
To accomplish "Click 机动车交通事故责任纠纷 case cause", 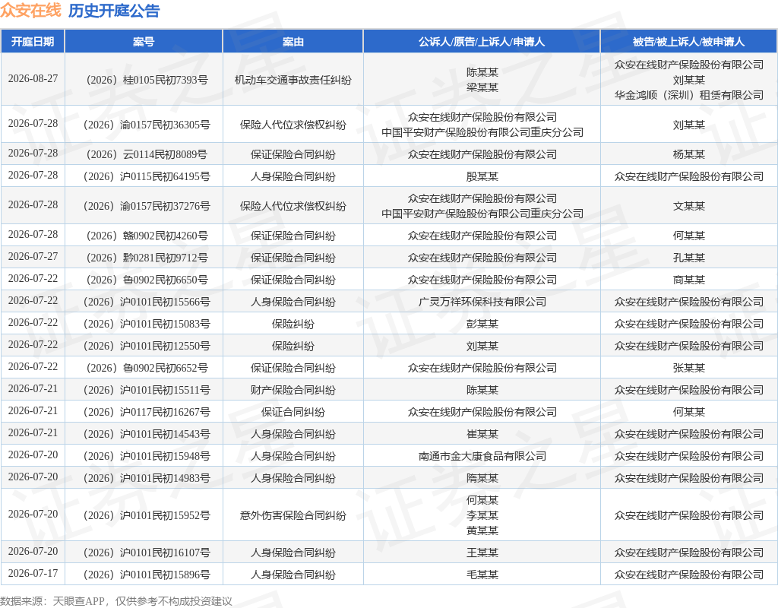I will click(x=293, y=80).
